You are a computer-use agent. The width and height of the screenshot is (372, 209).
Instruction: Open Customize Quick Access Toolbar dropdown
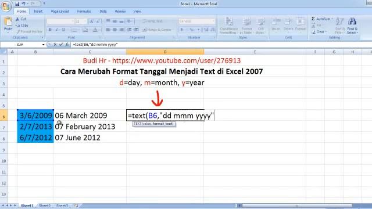point(44,4)
